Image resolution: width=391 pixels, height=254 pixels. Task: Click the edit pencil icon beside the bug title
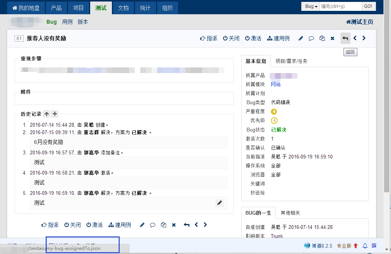(300, 38)
